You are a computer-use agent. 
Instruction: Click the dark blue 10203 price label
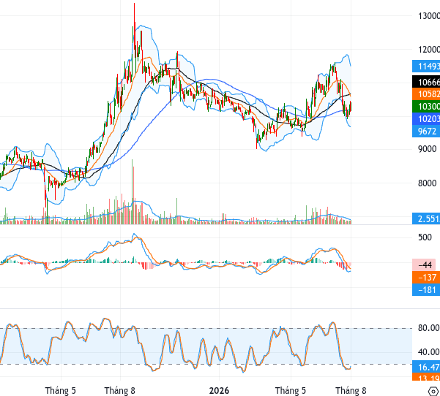[x=426, y=118]
